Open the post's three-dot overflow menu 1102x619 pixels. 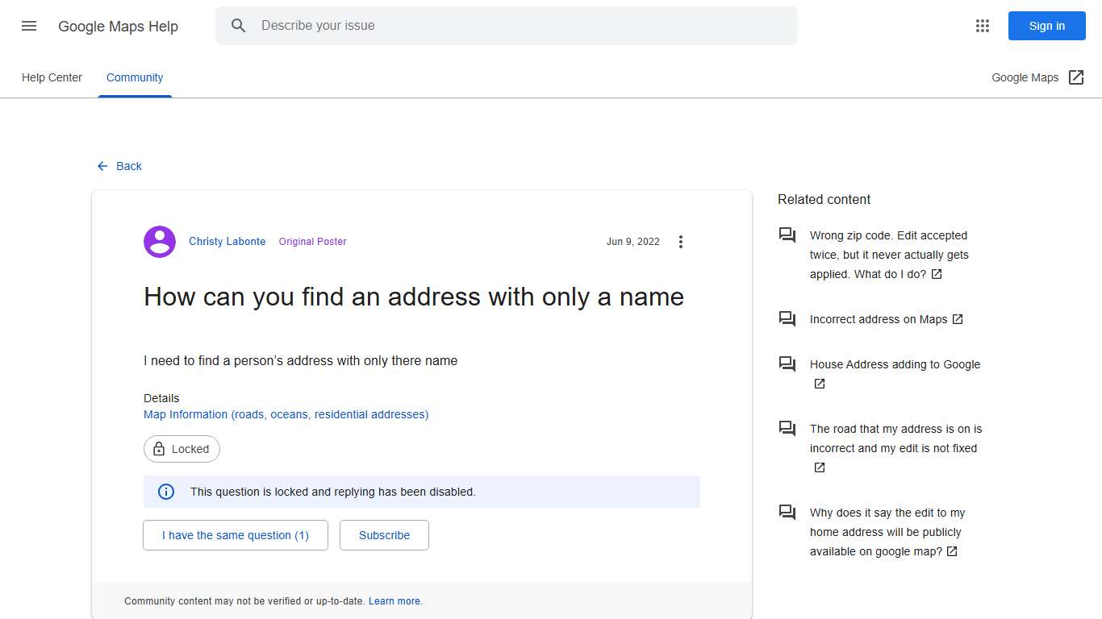click(x=680, y=241)
